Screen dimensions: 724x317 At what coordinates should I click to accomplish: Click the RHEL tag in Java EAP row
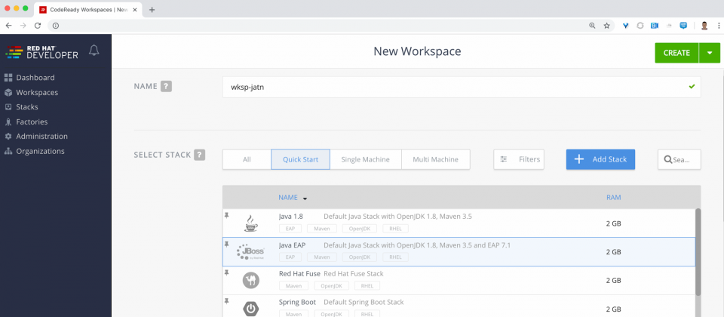point(395,257)
